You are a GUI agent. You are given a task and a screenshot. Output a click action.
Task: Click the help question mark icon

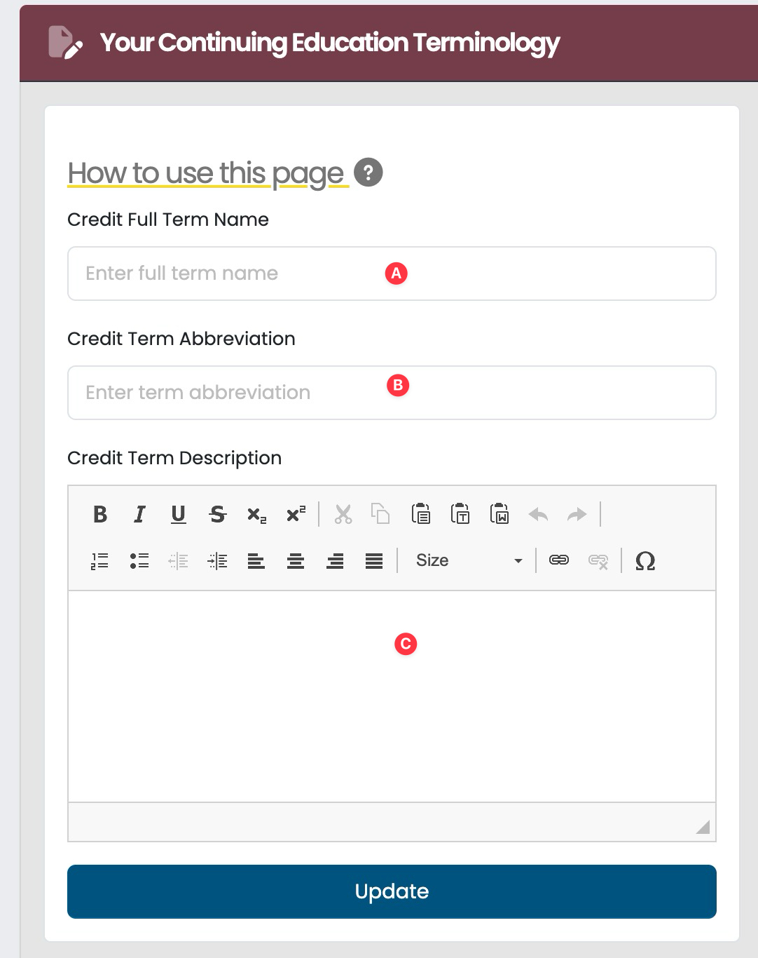click(x=368, y=173)
